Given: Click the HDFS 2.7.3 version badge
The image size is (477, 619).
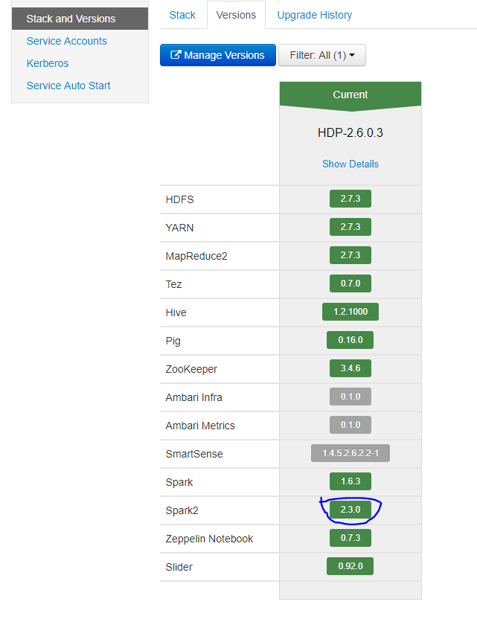Looking at the screenshot, I should [350, 199].
